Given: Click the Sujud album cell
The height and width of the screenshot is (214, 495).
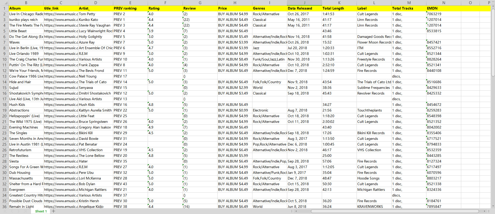Looking at the screenshot, I should (x=26, y=88).
